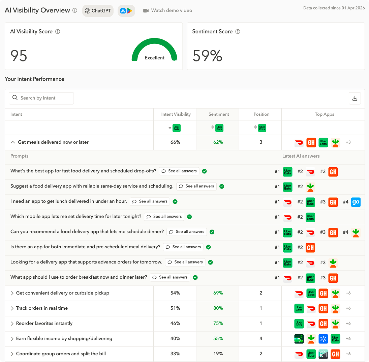369x362 pixels.
Task: Click #3 Grubhub in fast food prompt answers
Action: [x=333, y=172]
